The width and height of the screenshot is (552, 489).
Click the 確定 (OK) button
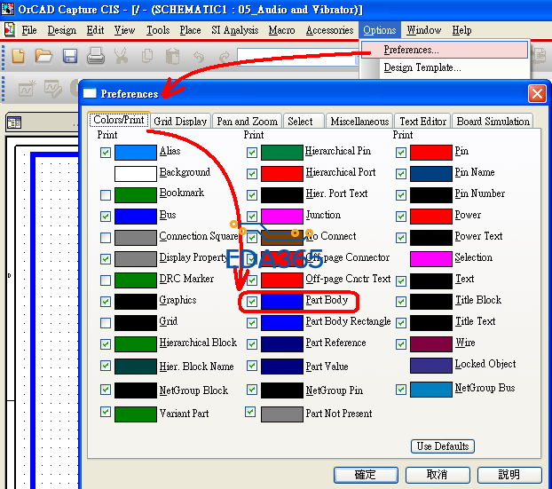(x=366, y=475)
